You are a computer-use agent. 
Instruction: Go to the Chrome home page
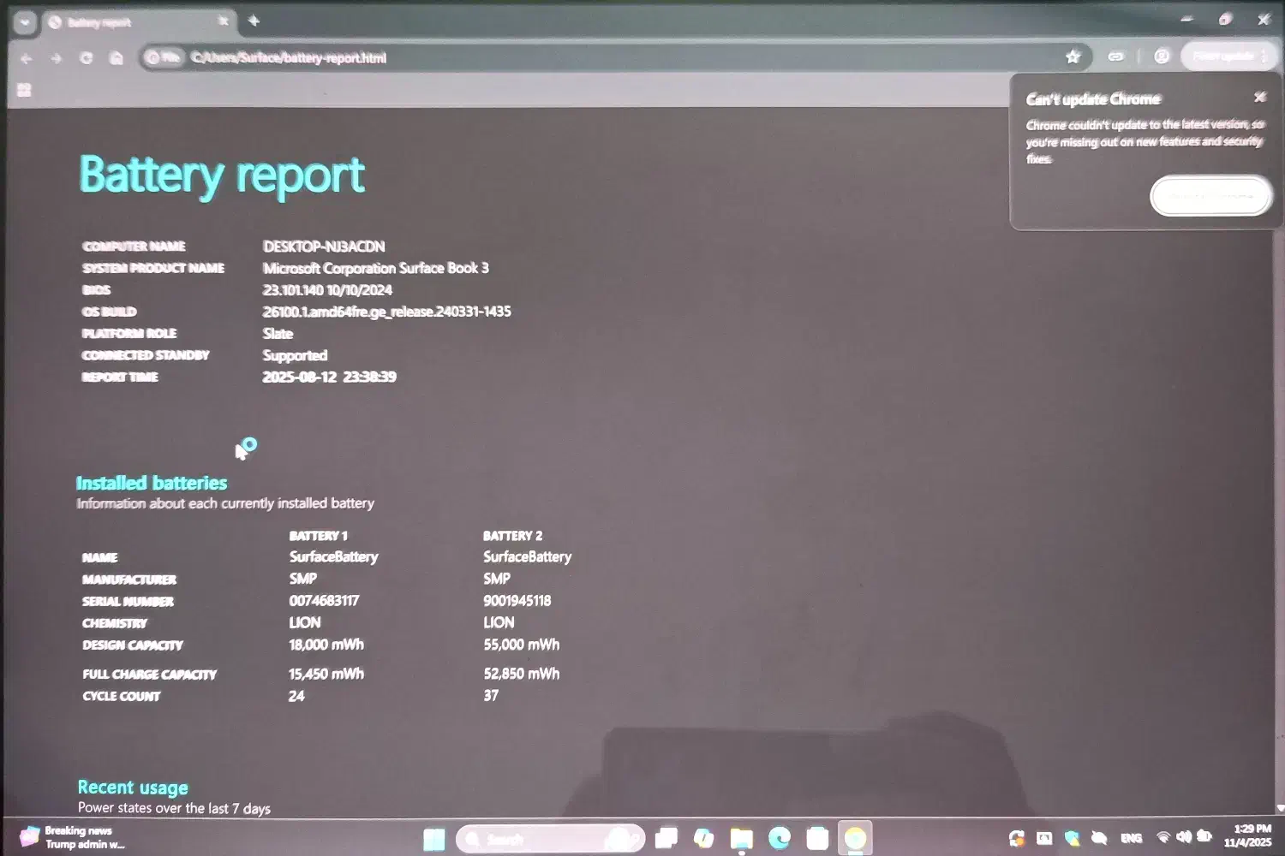117,58
